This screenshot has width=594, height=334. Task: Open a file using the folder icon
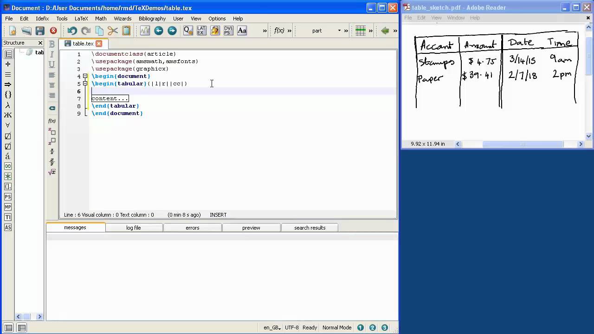[26, 31]
